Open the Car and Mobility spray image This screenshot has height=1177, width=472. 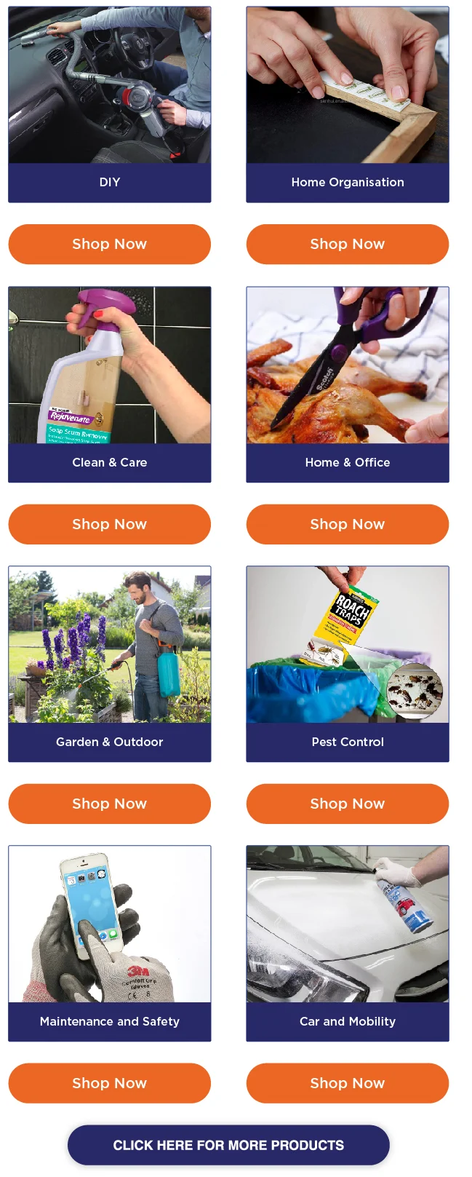348,924
